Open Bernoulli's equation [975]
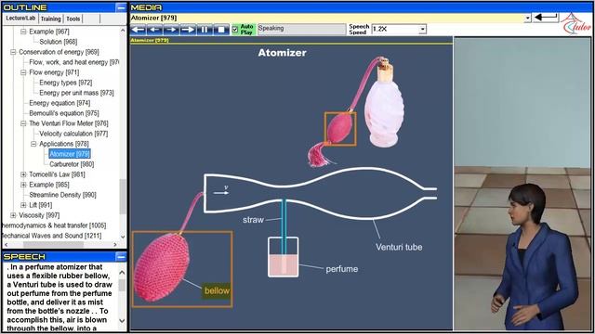 click(64, 113)
